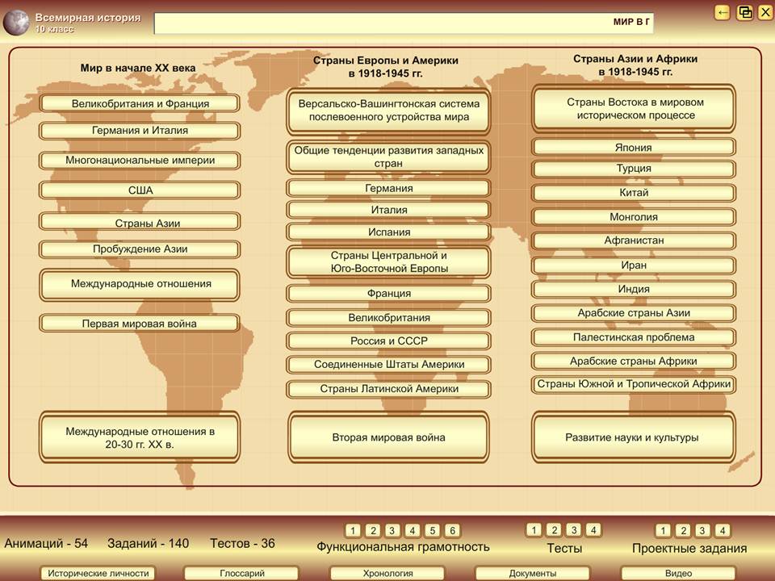Screen dimensions: 775x581
Task: Click the globe logo beside Всемирная история
Action: pos(16,23)
